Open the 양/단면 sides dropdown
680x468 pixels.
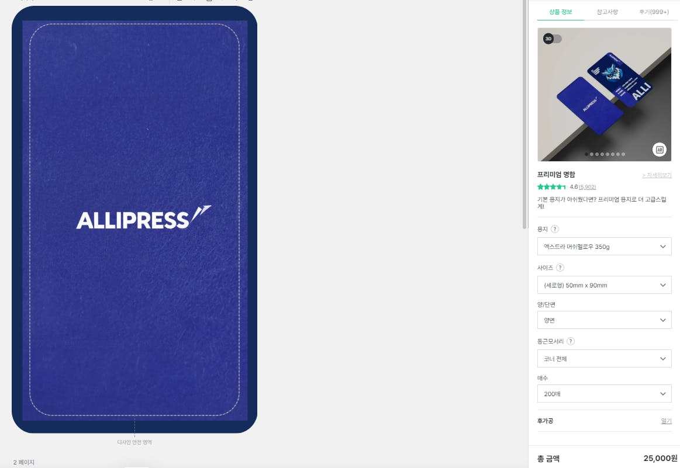coord(604,320)
